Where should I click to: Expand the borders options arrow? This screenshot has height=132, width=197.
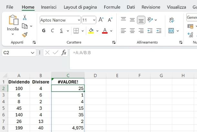point(83,31)
